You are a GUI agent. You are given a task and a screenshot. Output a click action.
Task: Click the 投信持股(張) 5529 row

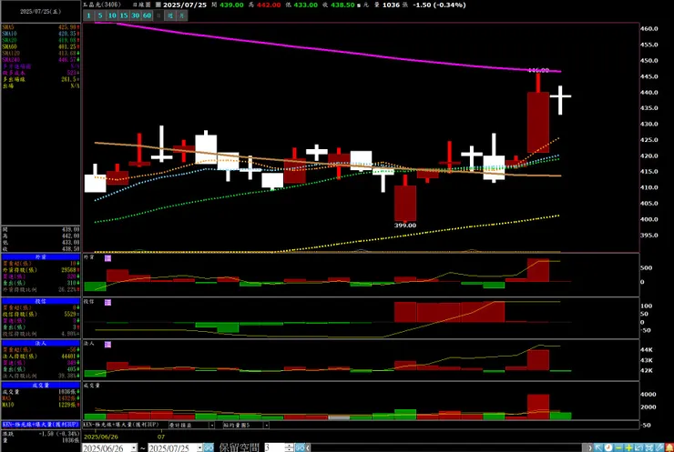coord(40,314)
